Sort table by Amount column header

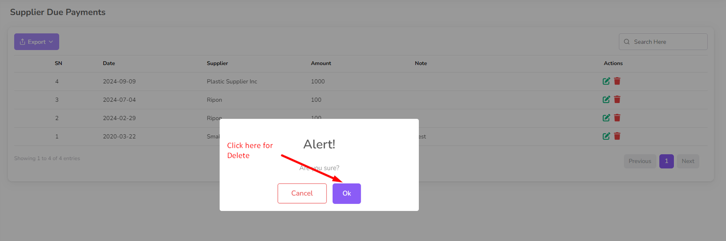pyautogui.click(x=321, y=64)
